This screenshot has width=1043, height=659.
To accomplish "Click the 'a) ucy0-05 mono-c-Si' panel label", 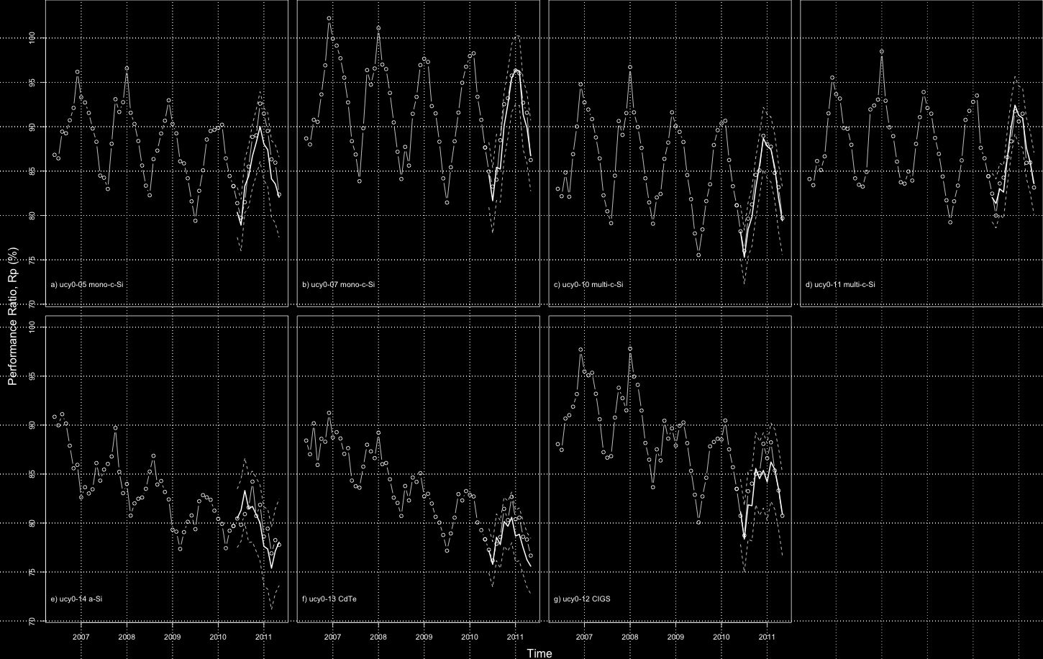I will [x=87, y=285].
